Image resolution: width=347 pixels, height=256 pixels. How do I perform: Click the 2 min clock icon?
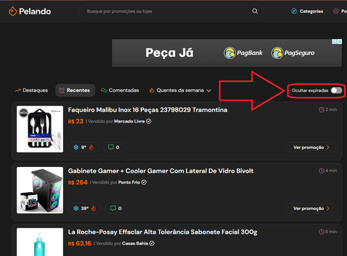pyautogui.click(x=321, y=110)
